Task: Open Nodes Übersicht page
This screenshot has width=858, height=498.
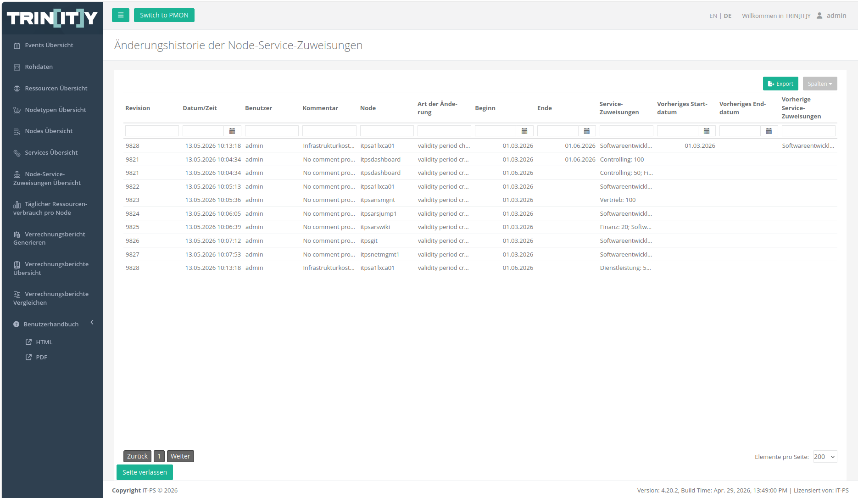Action: (49, 131)
